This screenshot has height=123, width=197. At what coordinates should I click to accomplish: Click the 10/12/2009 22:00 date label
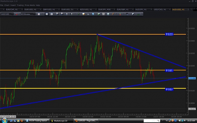click(8, 117)
